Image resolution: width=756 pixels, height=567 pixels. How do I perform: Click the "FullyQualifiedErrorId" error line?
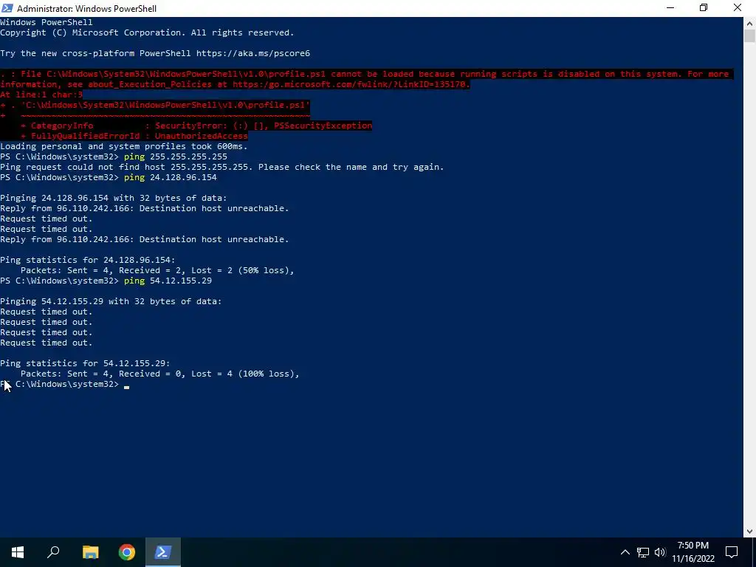pos(134,136)
